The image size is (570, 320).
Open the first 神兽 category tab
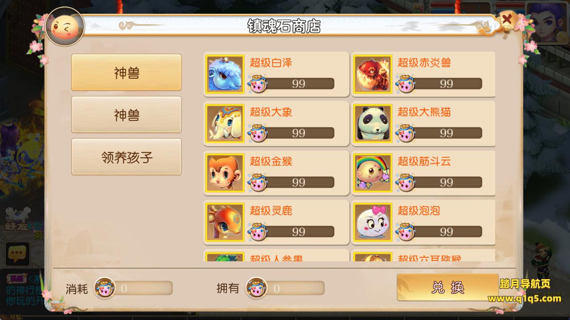pyautogui.click(x=126, y=72)
